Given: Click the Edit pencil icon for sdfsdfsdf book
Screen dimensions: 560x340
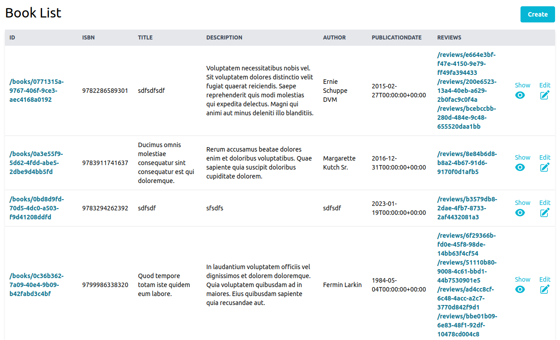Looking at the screenshot, I should pyautogui.click(x=545, y=95).
